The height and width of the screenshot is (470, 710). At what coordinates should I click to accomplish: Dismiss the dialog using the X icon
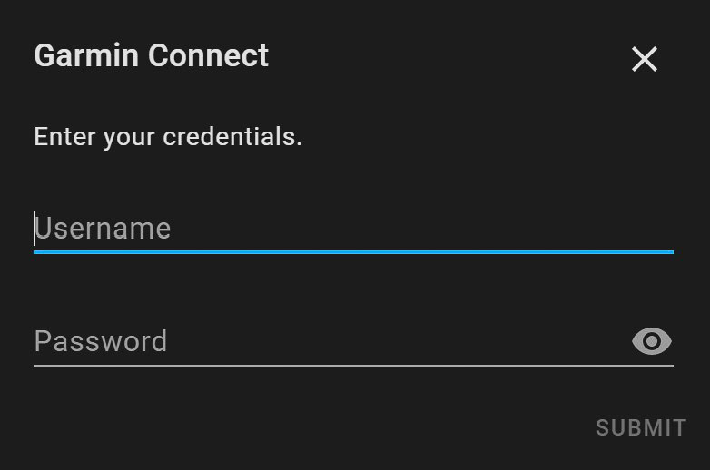644,59
